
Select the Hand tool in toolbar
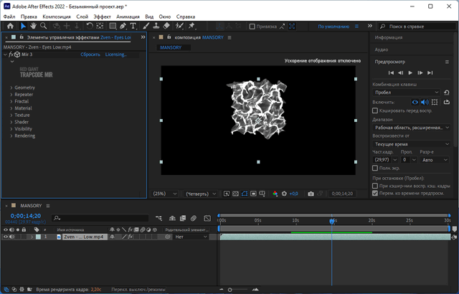(x=34, y=26)
